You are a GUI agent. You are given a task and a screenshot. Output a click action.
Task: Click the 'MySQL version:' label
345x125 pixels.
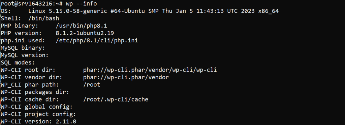click(24, 55)
